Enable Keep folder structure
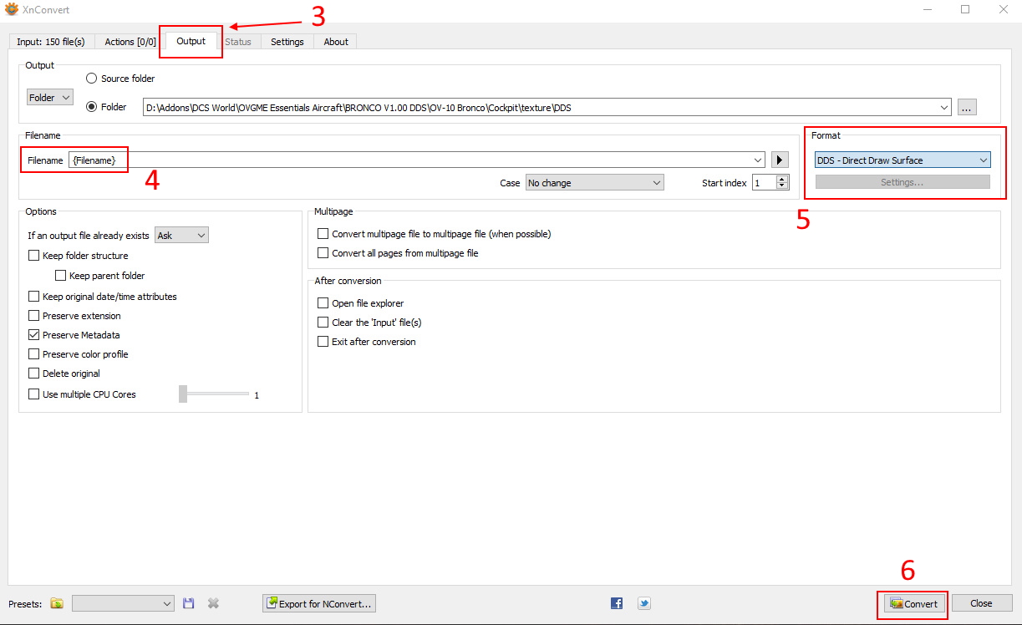1022x625 pixels. 34,256
